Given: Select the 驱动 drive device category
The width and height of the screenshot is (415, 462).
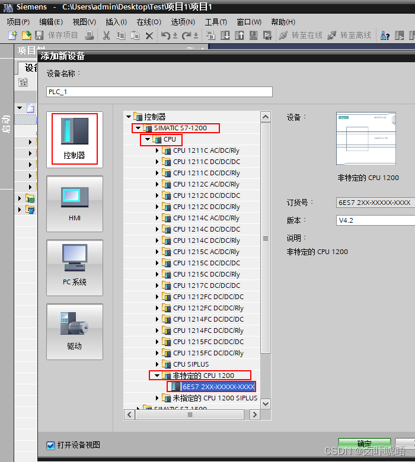Looking at the screenshot, I should [x=75, y=332].
